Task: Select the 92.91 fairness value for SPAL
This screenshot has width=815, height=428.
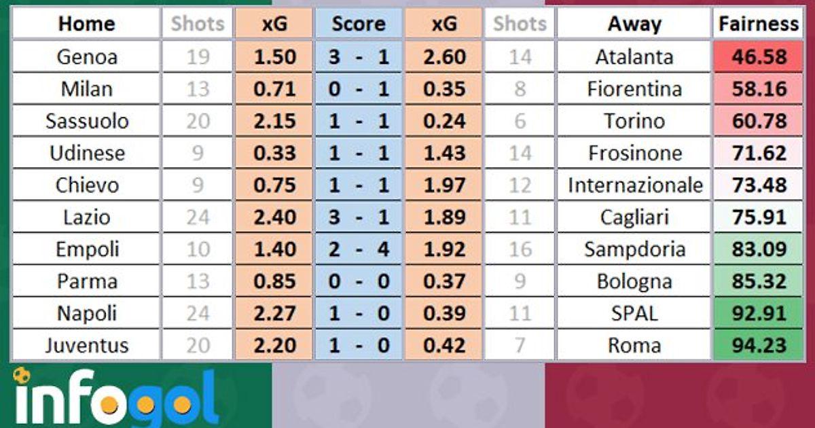Action: point(759,313)
